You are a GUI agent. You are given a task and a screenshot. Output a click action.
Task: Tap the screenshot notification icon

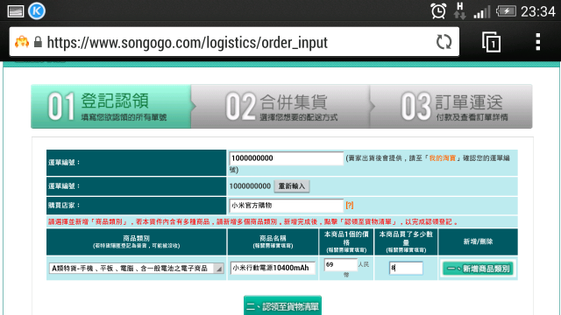16,11
